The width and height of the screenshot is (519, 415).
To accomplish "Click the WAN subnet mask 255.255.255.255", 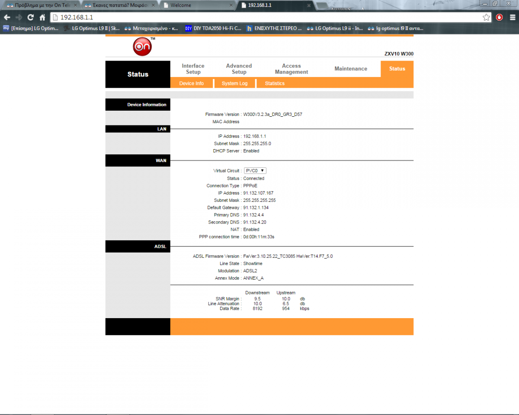I will click(x=259, y=200).
